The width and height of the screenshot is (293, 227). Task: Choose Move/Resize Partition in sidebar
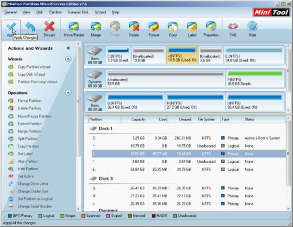(x=35, y=116)
